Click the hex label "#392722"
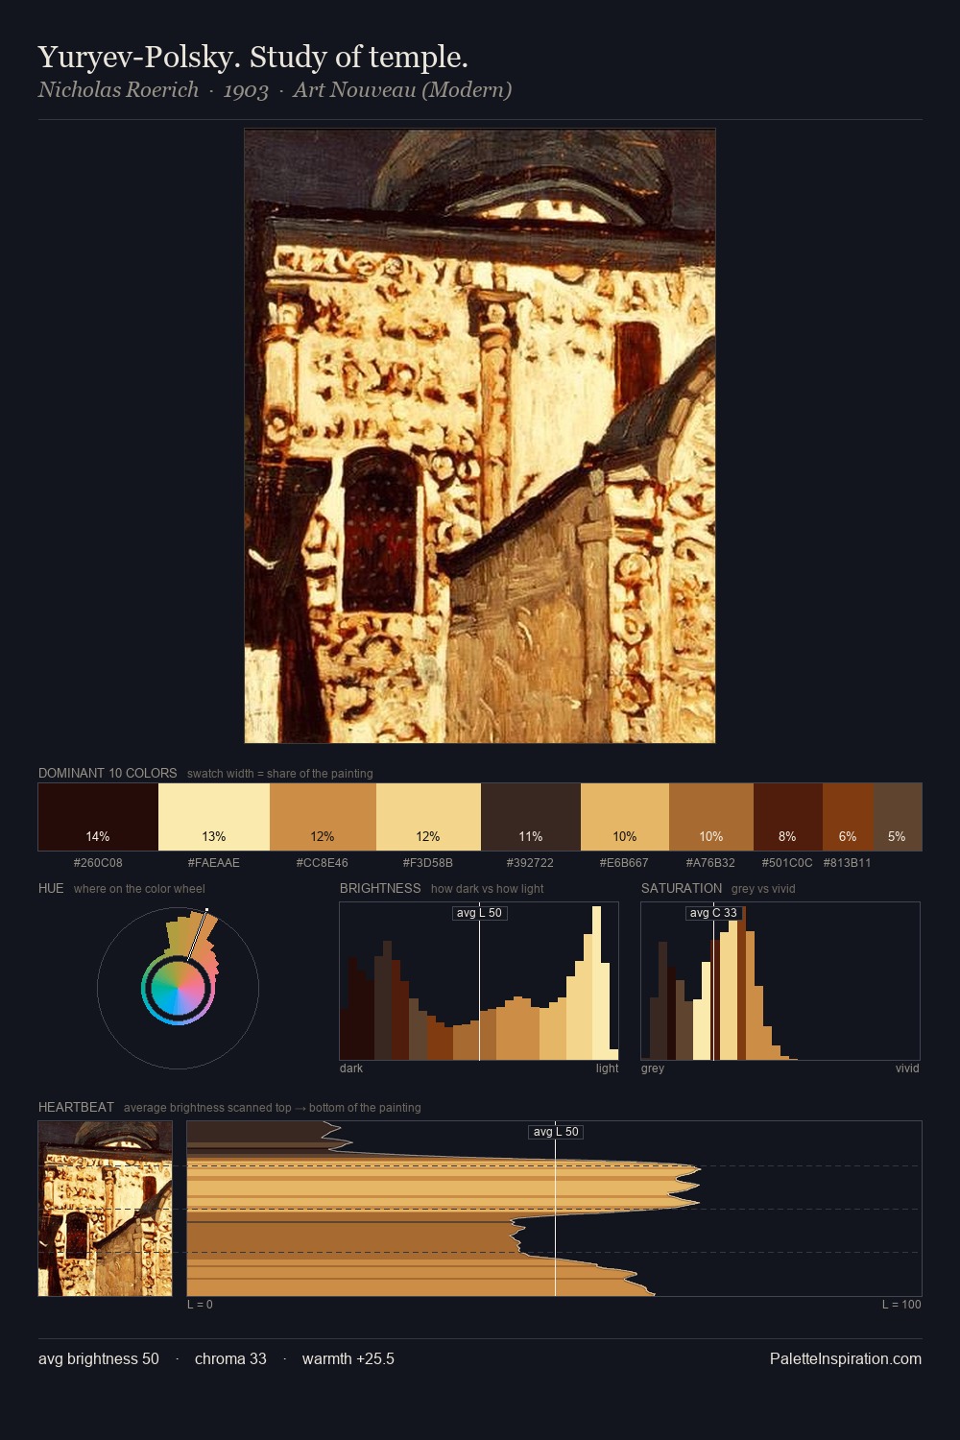960x1440 pixels. (x=531, y=863)
